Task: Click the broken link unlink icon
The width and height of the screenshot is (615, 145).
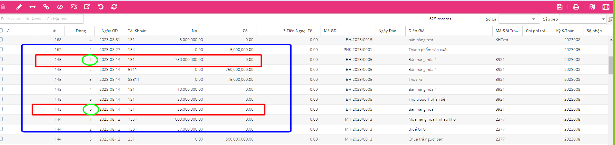Action: coord(74,7)
